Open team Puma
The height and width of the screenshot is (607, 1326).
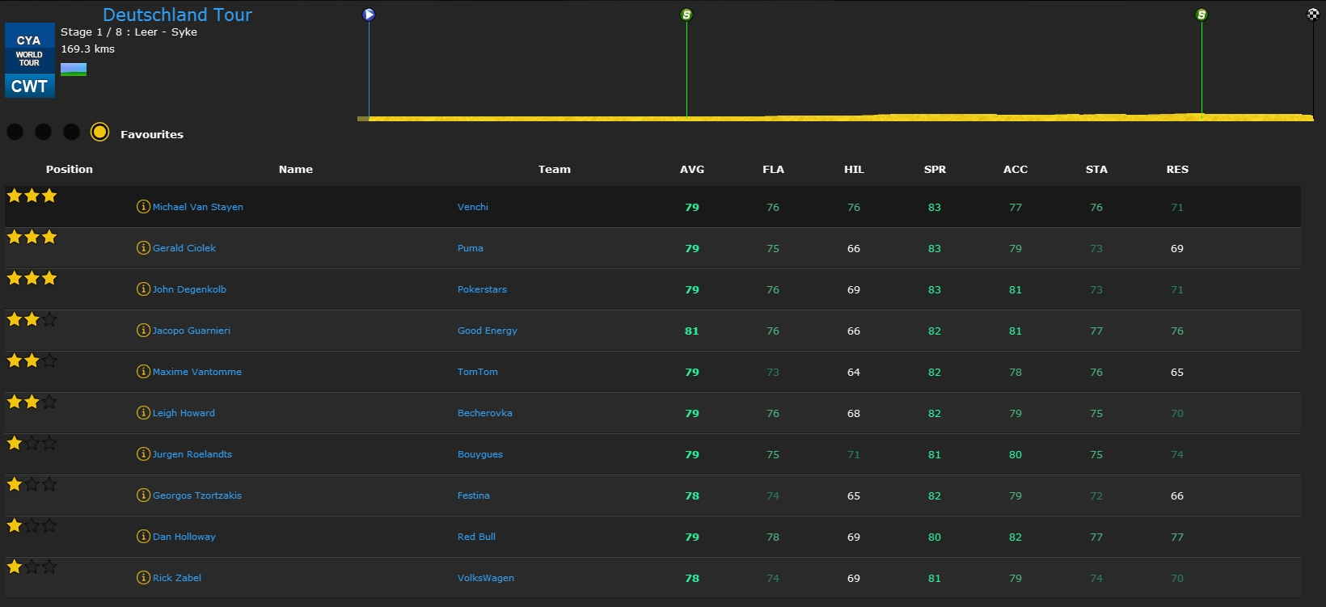coord(471,248)
